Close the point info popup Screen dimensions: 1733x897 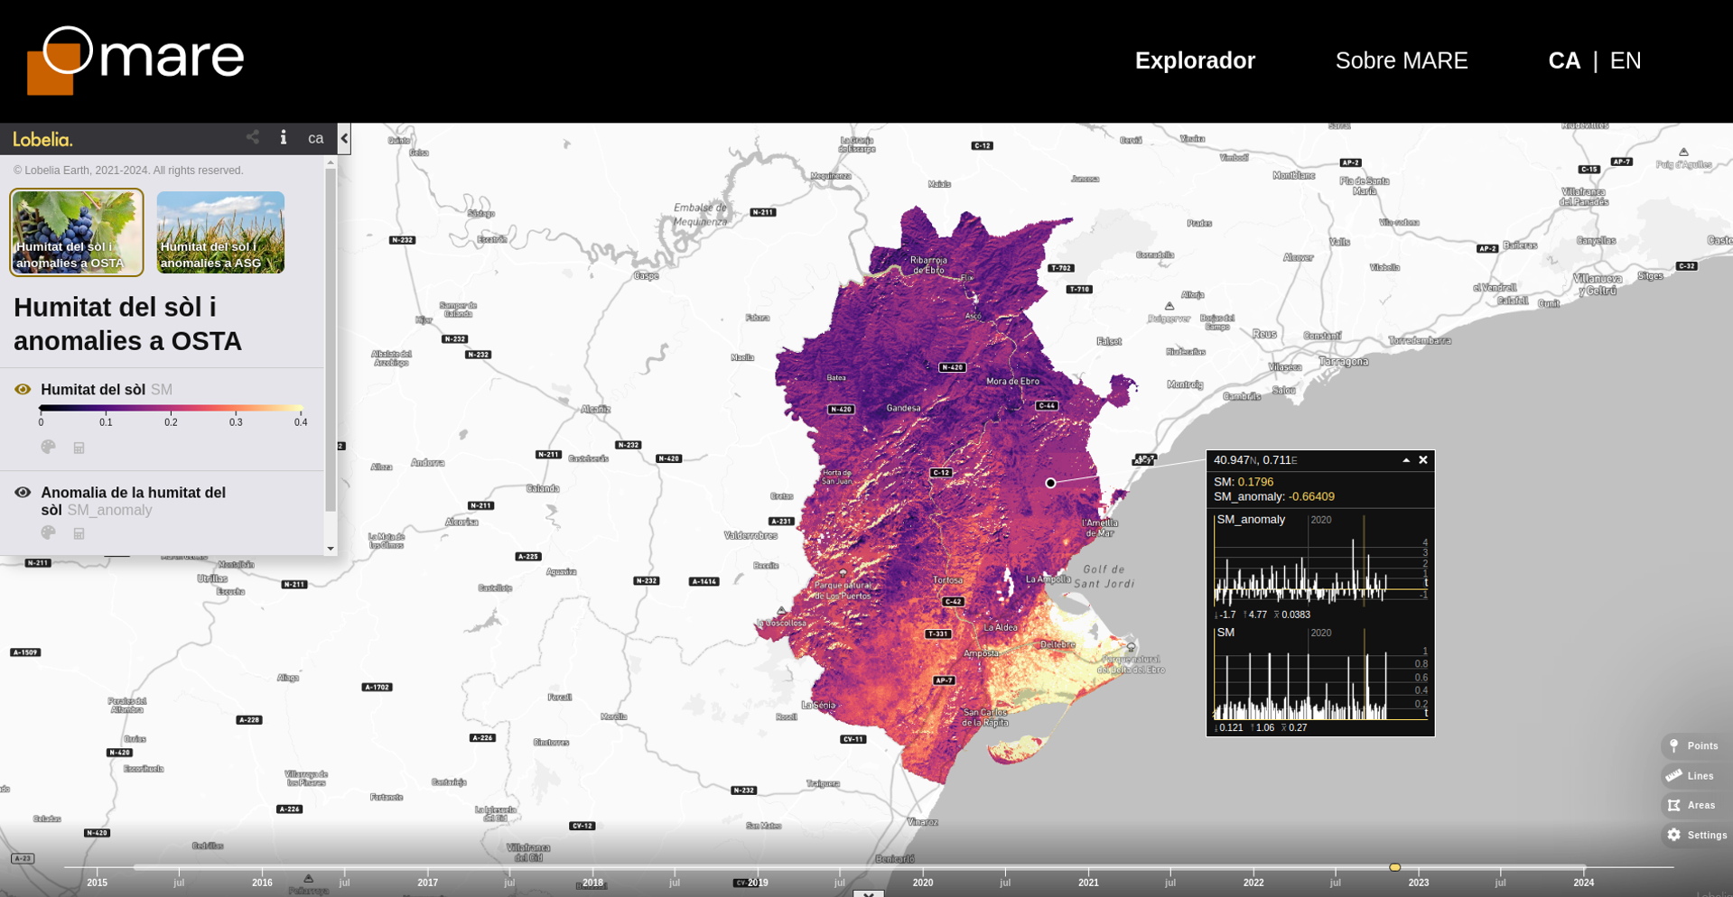(x=1423, y=460)
